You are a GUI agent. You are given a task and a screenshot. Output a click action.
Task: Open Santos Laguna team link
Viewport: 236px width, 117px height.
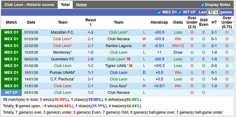tap(118, 46)
